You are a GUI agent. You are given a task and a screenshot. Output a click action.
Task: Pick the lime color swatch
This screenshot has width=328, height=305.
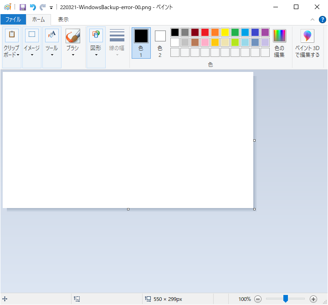pos(235,42)
